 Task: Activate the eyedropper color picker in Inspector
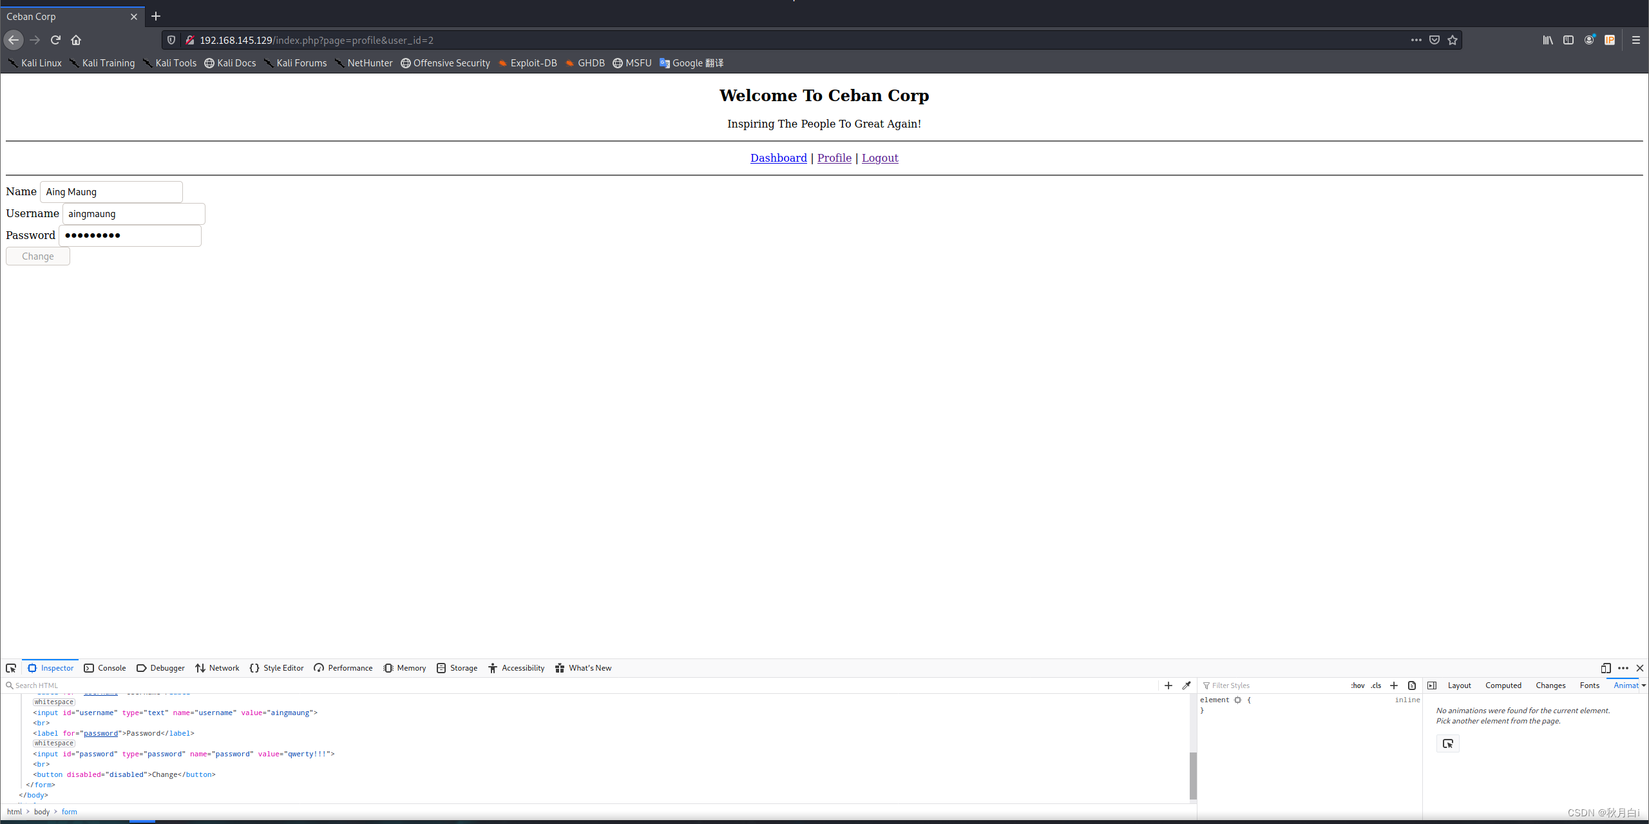[1187, 685]
